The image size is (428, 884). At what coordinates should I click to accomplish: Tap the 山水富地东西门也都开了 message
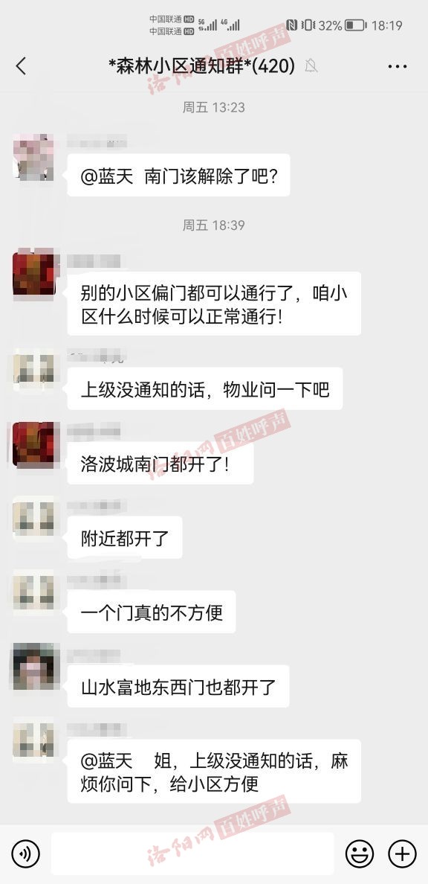coord(178,687)
